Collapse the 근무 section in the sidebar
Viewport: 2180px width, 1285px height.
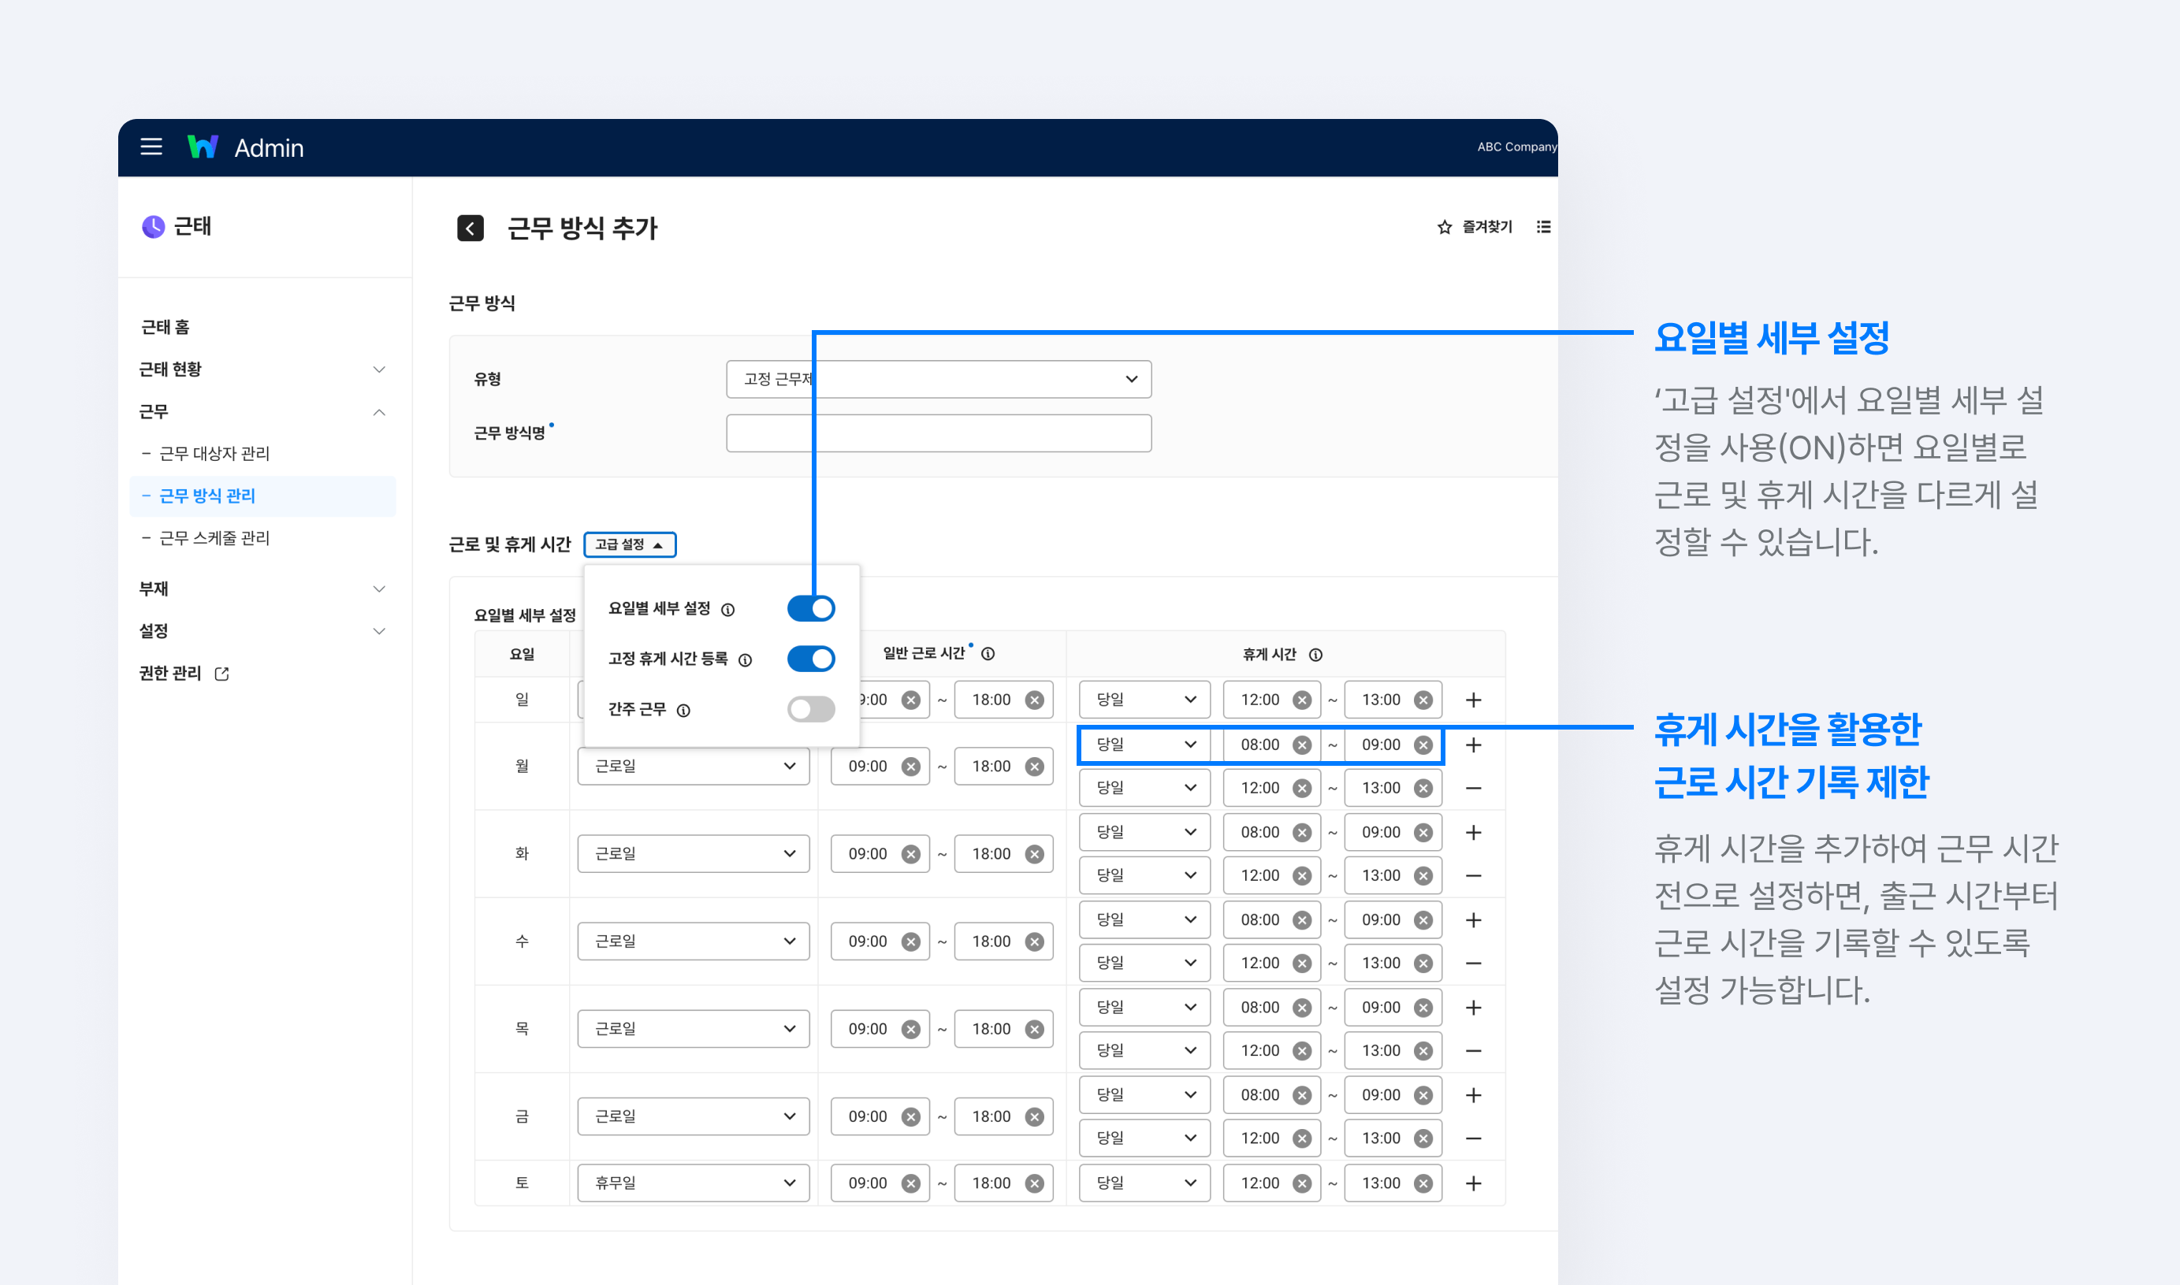(x=378, y=412)
